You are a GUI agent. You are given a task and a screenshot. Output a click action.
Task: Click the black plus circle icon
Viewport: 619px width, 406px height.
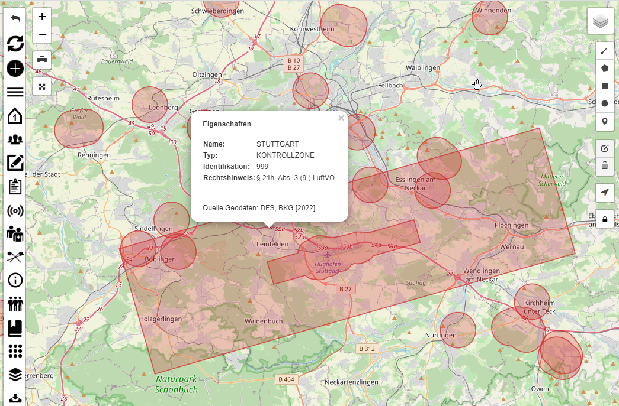pos(15,68)
